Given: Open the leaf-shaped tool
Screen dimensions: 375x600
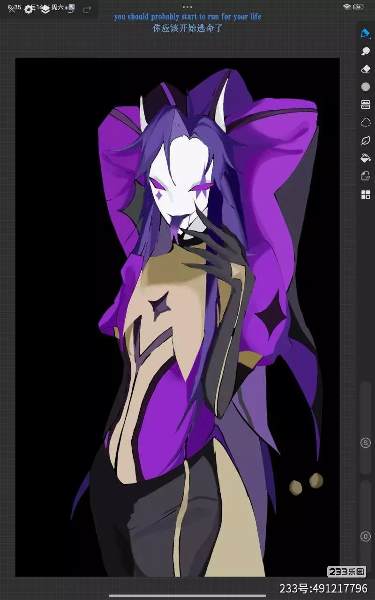Looking at the screenshot, I should click(366, 140).
